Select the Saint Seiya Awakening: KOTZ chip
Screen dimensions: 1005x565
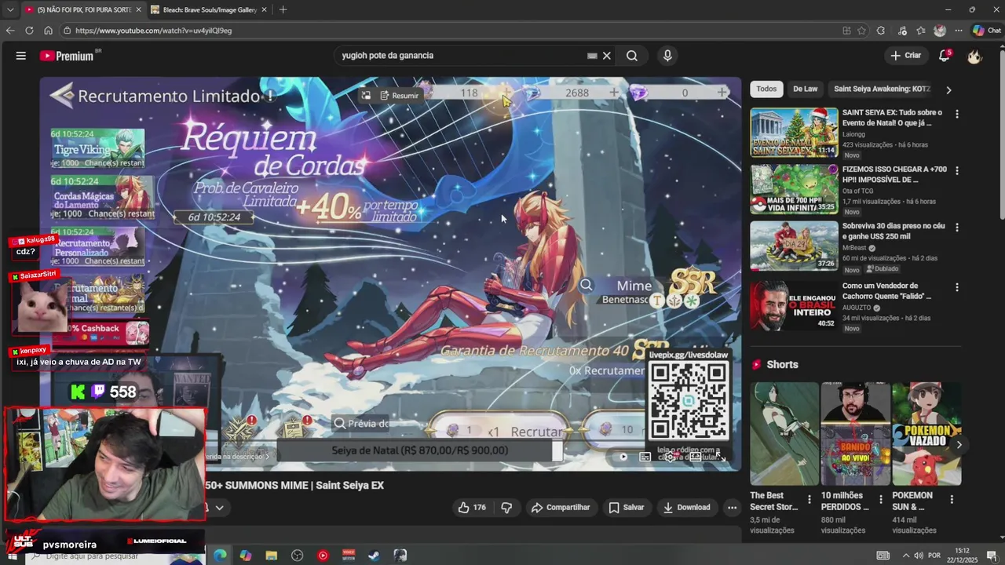tap(882, 89)
